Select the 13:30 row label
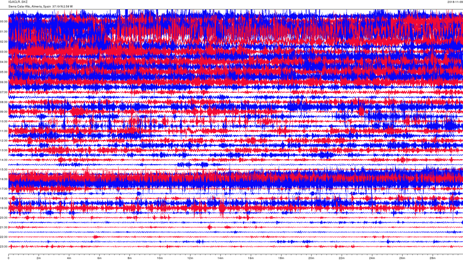 [x=4, y=150]
